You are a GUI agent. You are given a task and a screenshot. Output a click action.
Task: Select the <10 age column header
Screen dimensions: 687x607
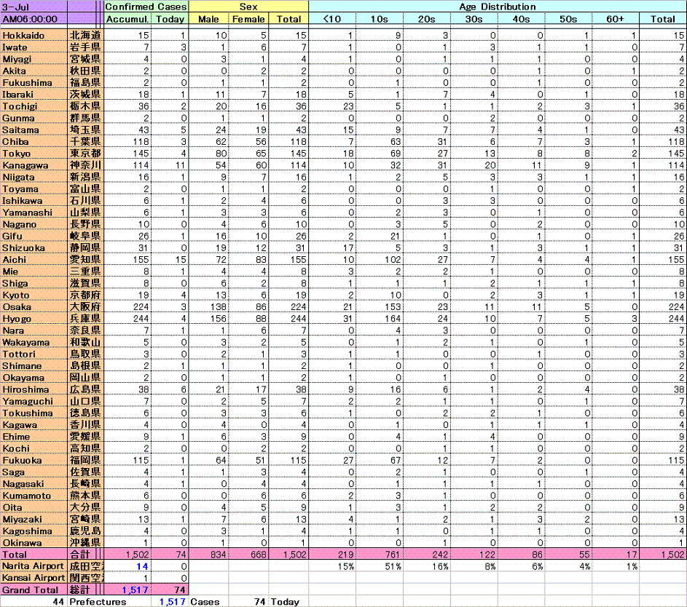pos(332,19)
